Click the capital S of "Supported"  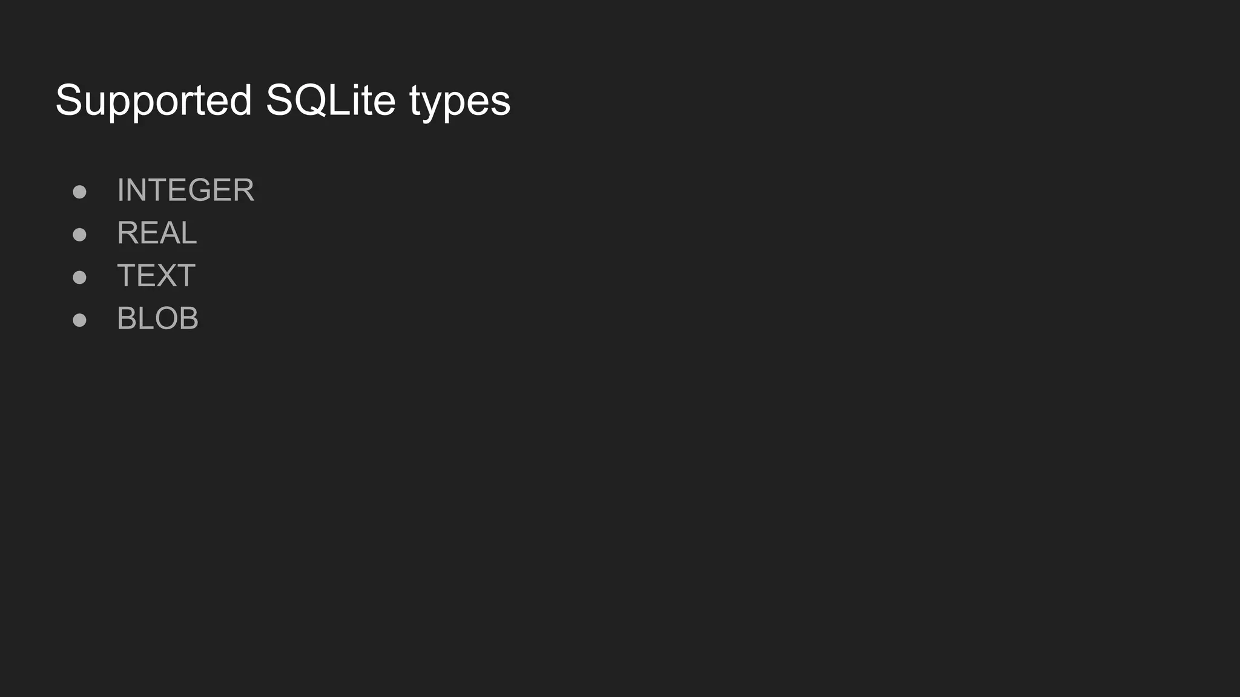click(69, 100)
